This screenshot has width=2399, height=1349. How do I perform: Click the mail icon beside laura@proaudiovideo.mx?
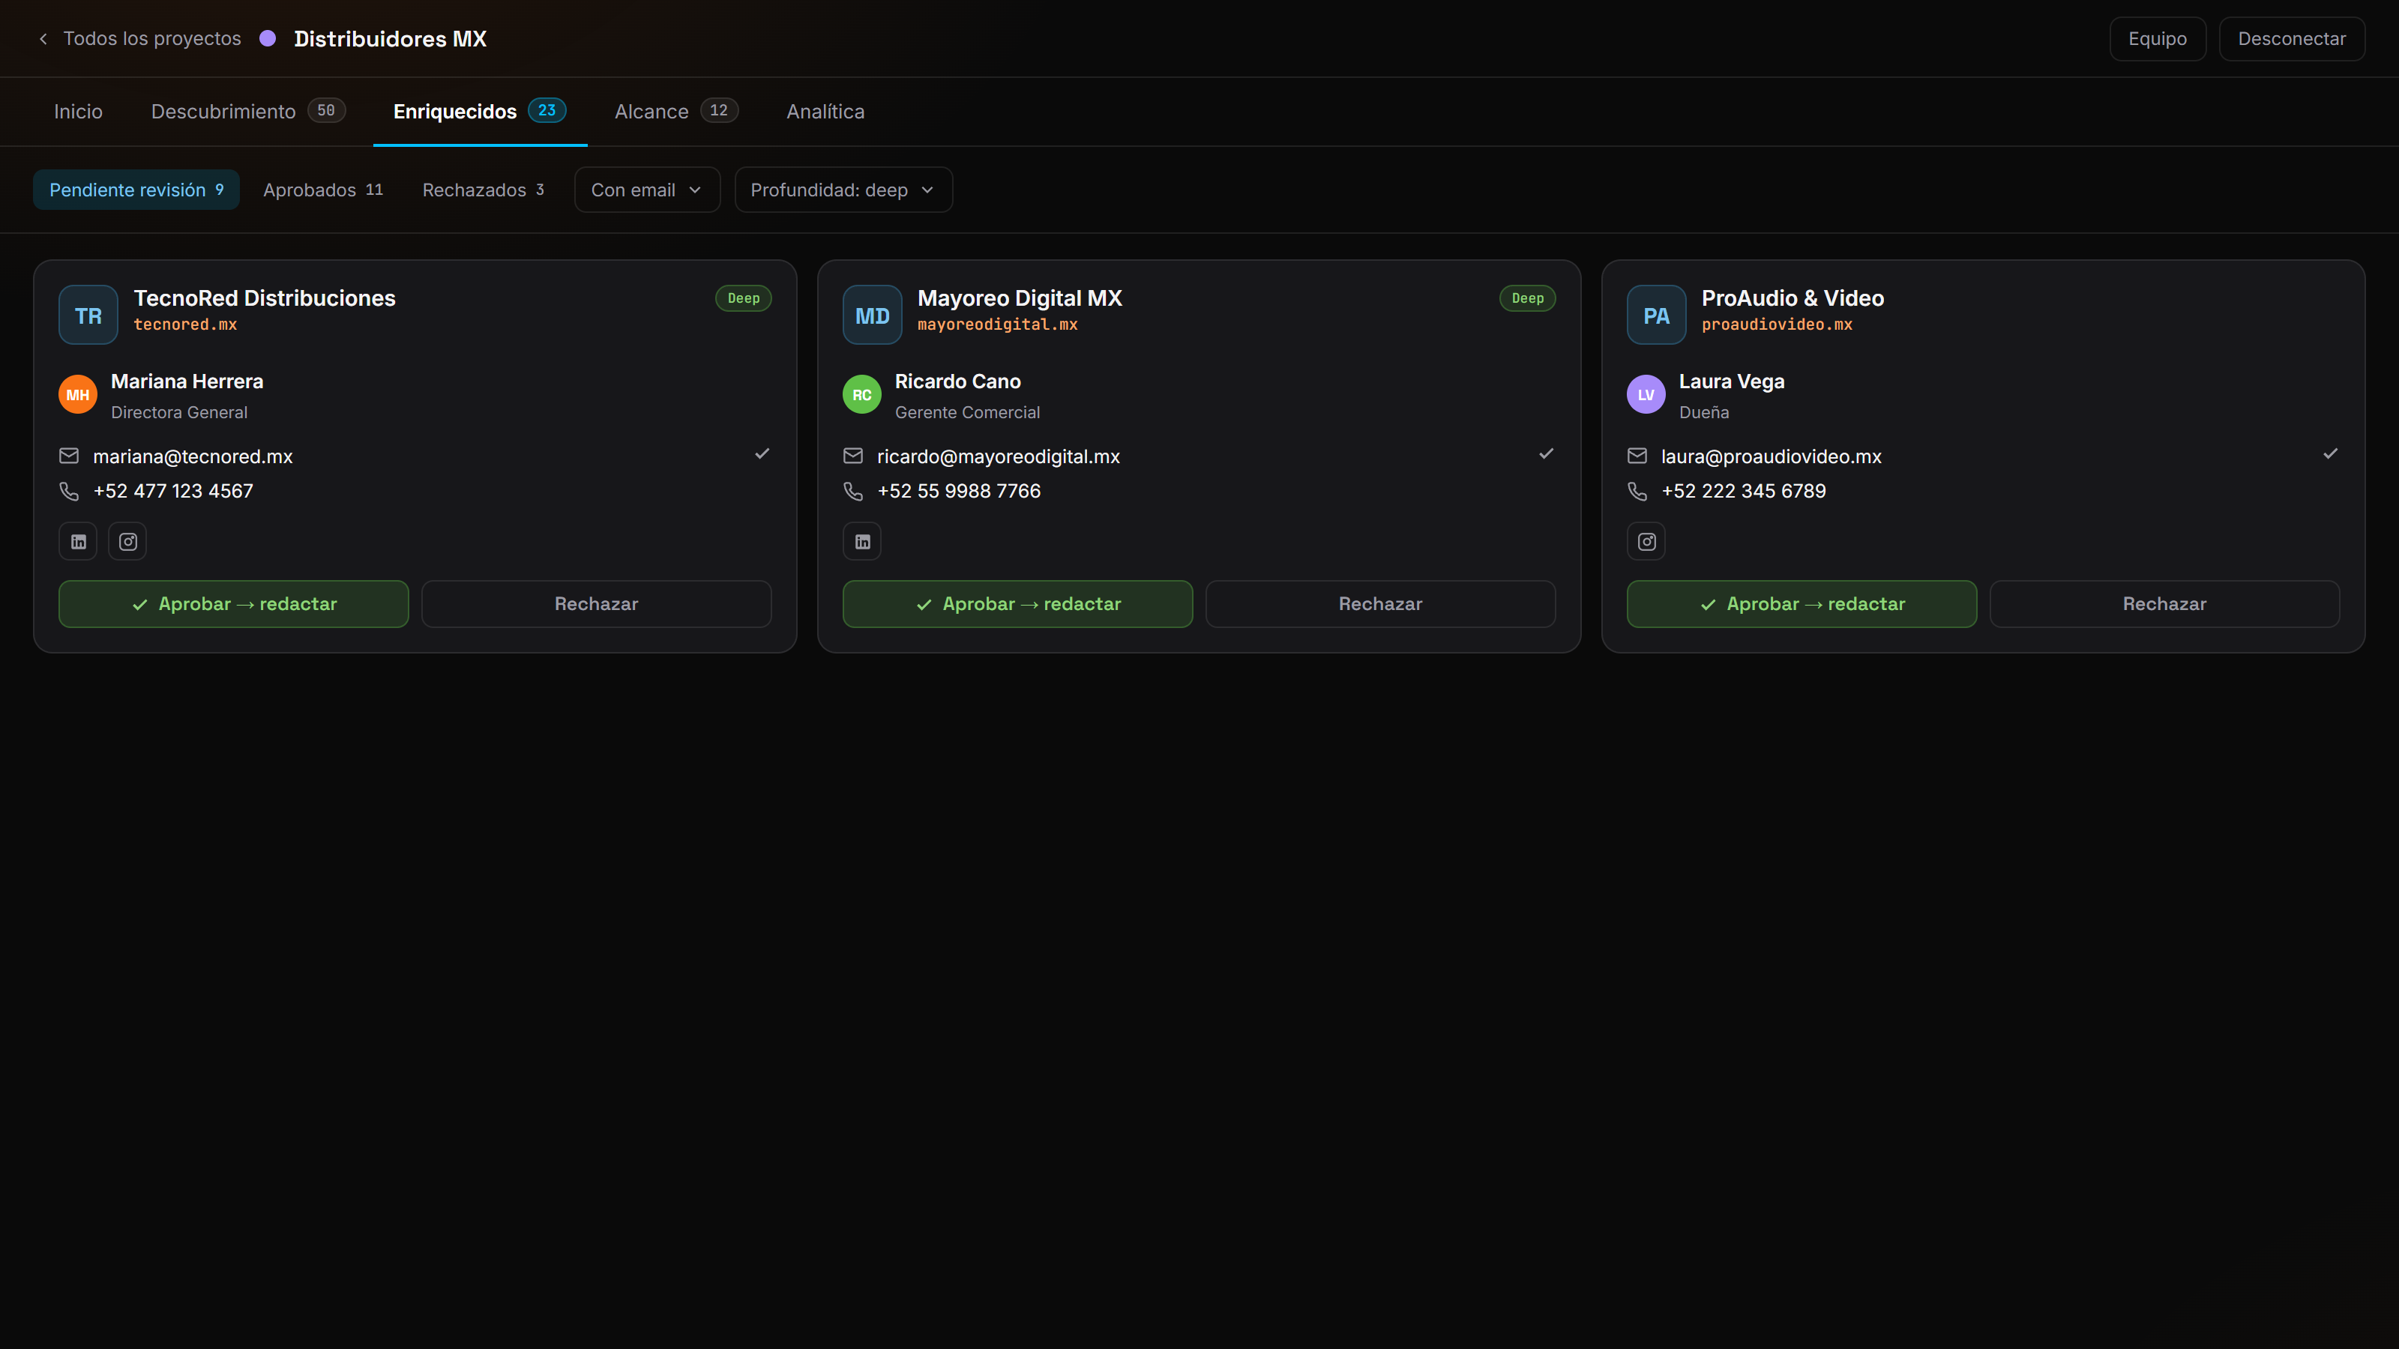(x=1637, y=456)
